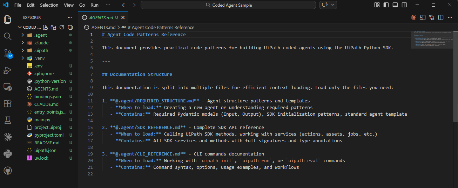This screenshot has height=188, width=458.
Task: Refresh the Explorer file tree
Action: pyautogui.click(x=62, y=27)
